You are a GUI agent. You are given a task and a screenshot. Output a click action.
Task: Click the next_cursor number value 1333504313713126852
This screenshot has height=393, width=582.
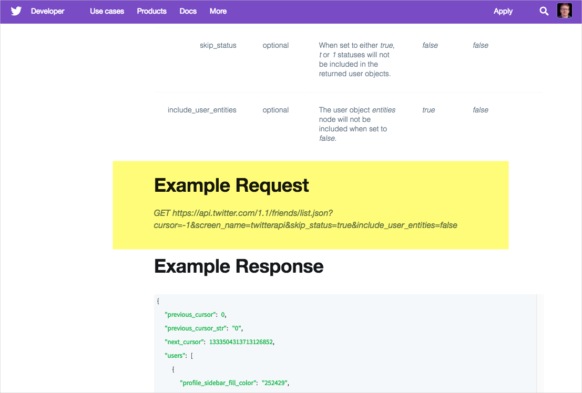(241, 342)
